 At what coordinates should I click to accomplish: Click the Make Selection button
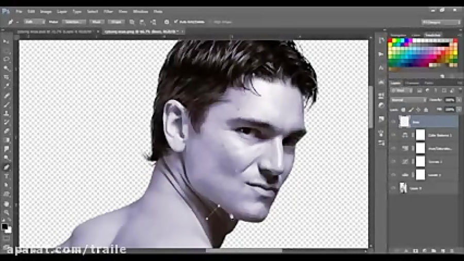(x=74, y=22)
